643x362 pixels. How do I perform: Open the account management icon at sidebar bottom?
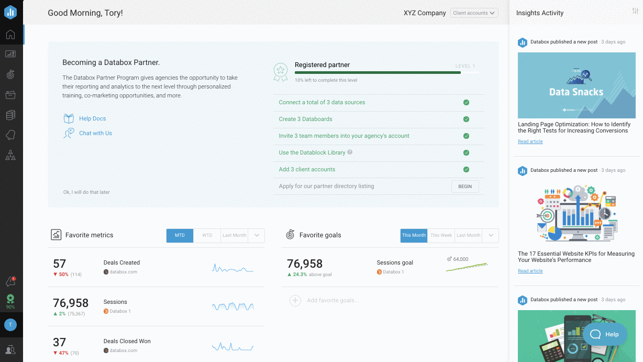(x=10, y=349)
